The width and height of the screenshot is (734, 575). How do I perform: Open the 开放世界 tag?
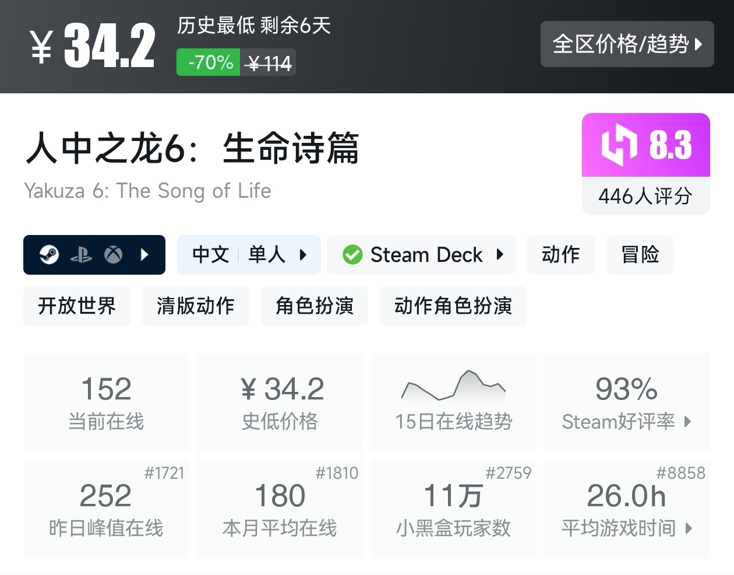tap(77, 306)
